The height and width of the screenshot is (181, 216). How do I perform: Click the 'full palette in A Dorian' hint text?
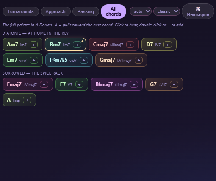(93, 25)
